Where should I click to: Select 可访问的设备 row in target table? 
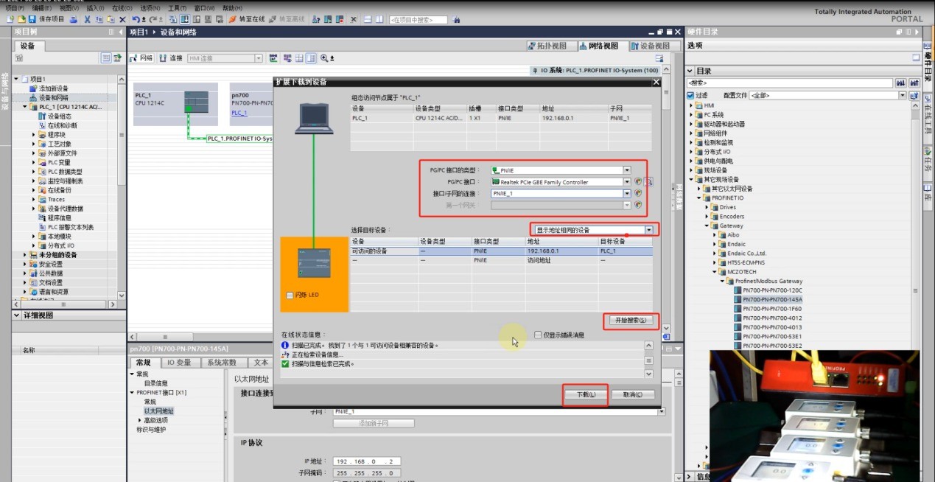[x=501, y=251]
